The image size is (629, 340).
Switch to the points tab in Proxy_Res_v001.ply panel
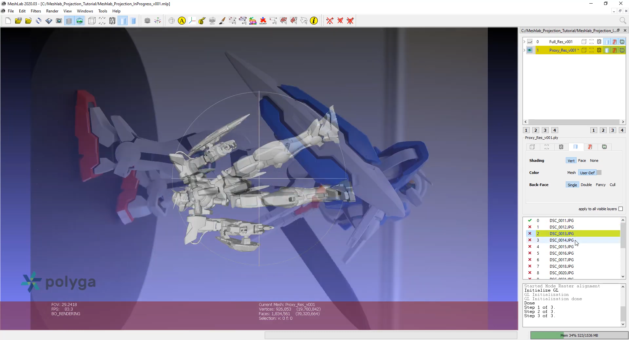[x=547, y=147]
